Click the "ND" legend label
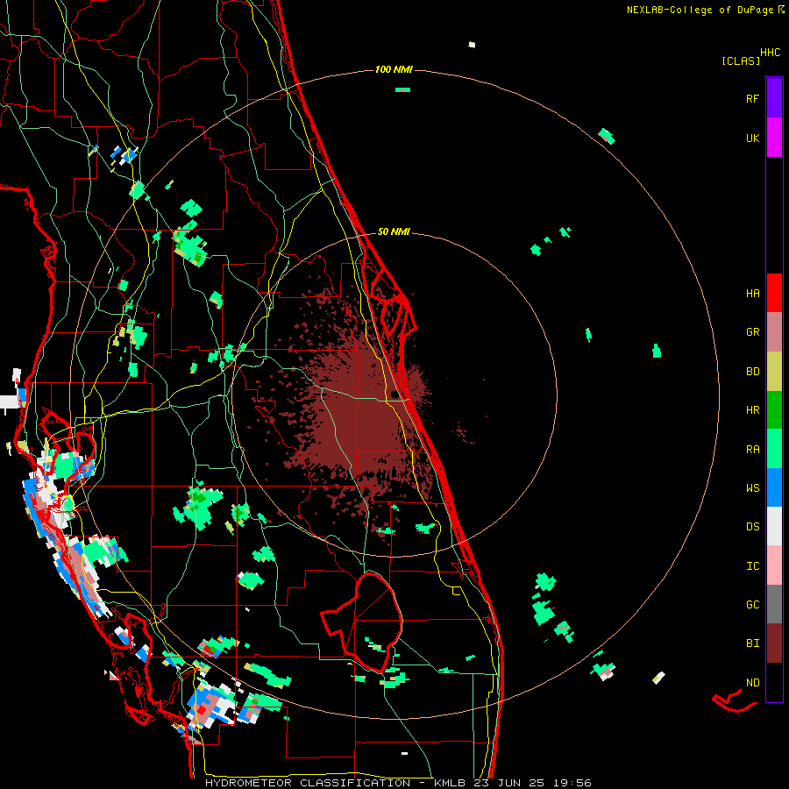 point(752,682)
